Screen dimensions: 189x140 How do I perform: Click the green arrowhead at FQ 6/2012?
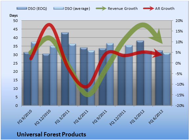point(157,37)
